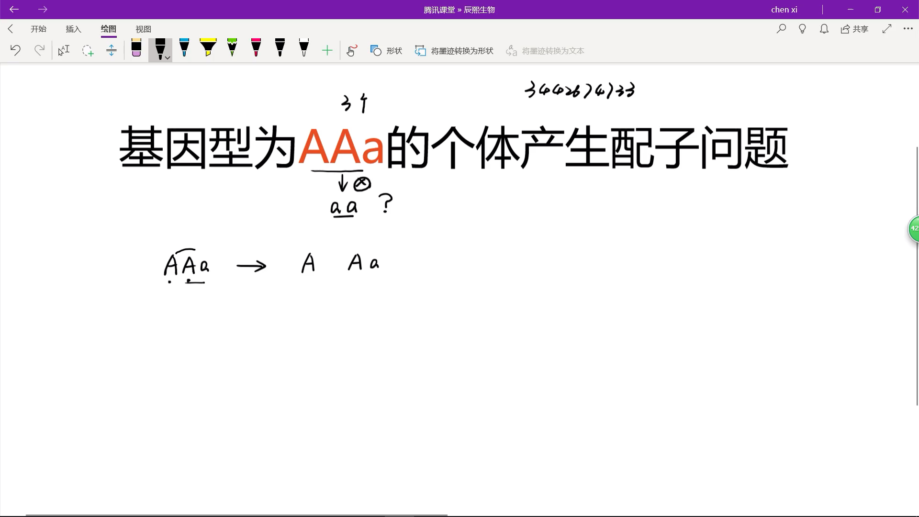The image size is (919, 517).
Task: Choose the yellow highlighter pen
Action: click(208, 48)
